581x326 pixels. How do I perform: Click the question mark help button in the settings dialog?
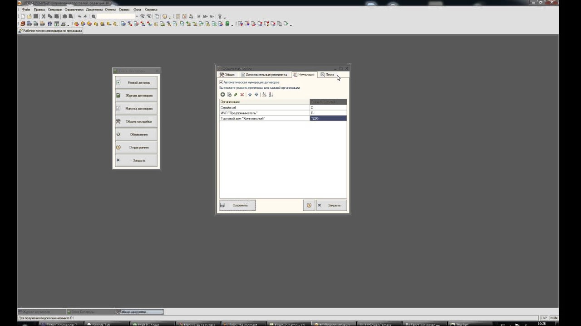coord(309,205)
